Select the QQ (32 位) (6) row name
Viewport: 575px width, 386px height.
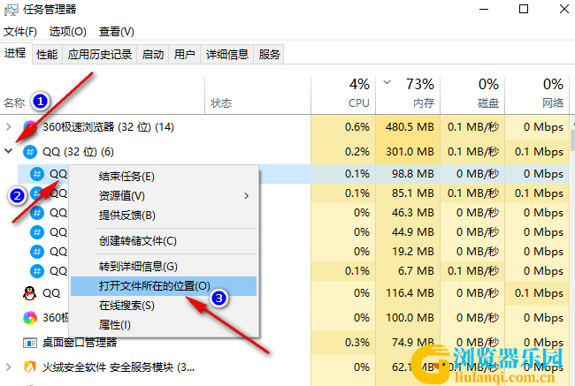tap(78, 152)
